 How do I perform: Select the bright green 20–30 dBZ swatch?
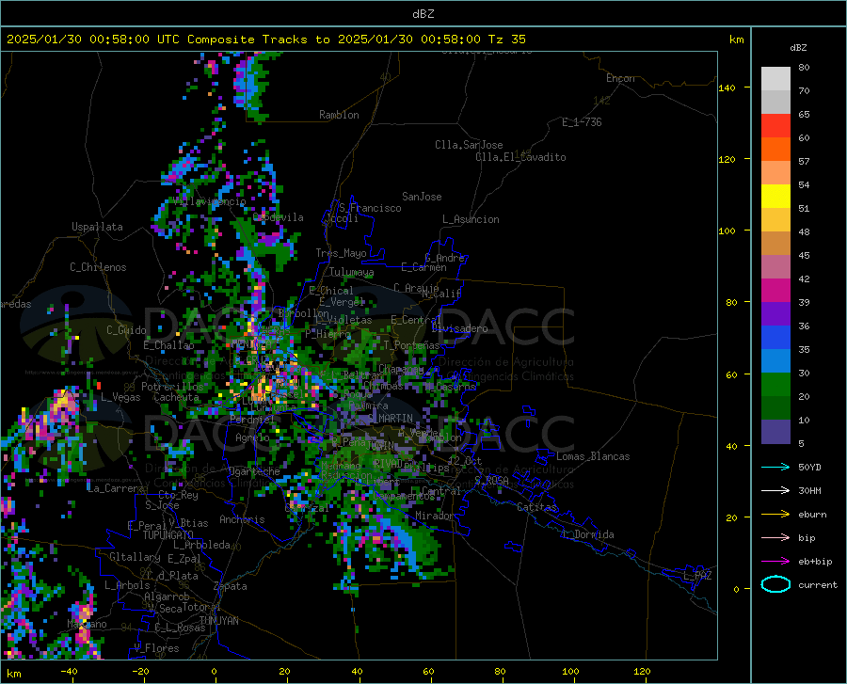(775, 385)
